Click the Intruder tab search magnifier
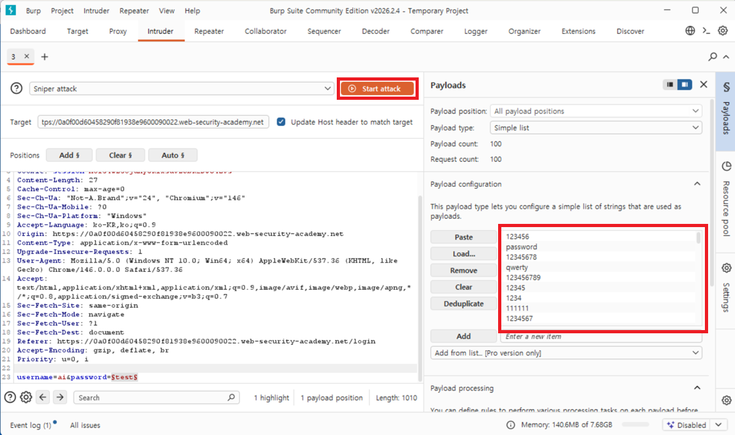The image size is (735, 435). pos(713,57)
